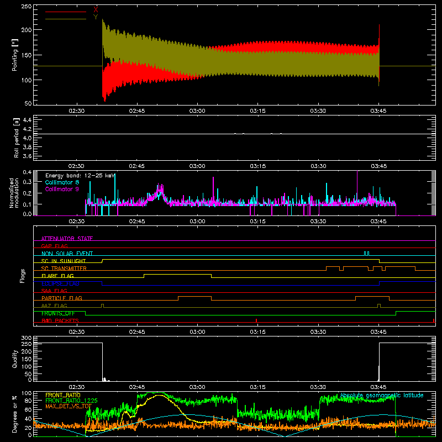
Task: Click the 'Degrees or %' axis label
Action: (15, 414)
